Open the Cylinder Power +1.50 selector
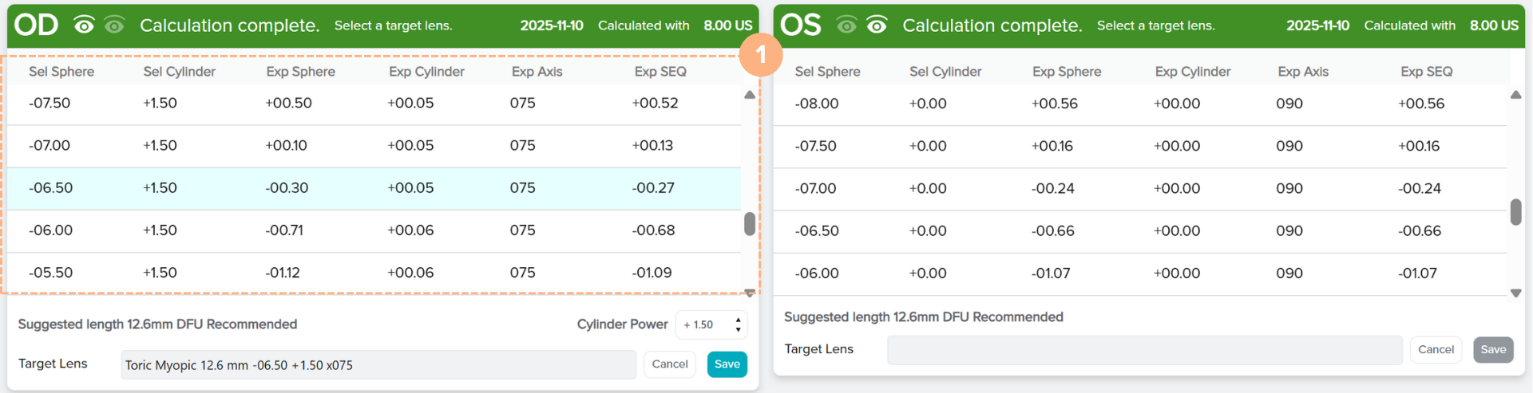The width and height of the screenshot is (1533, 393). point(703,324)
